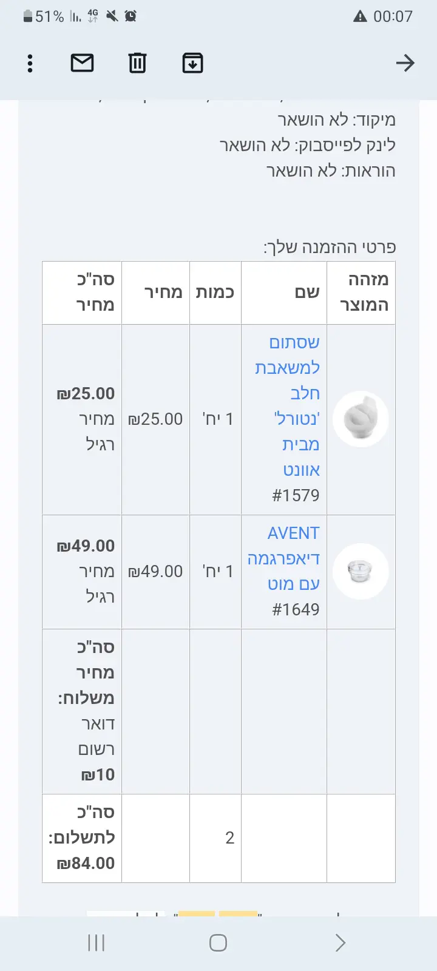Image resolution: width=437 pixels, height=971 pixels.
Task: Tap the ₪84.00 total to pay cell
Action: [x=83, y=838]
